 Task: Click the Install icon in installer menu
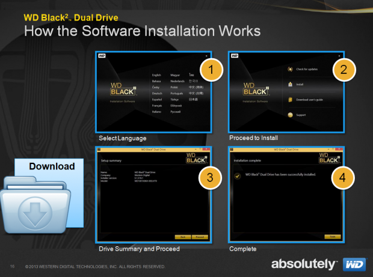[x=291, y=84]
